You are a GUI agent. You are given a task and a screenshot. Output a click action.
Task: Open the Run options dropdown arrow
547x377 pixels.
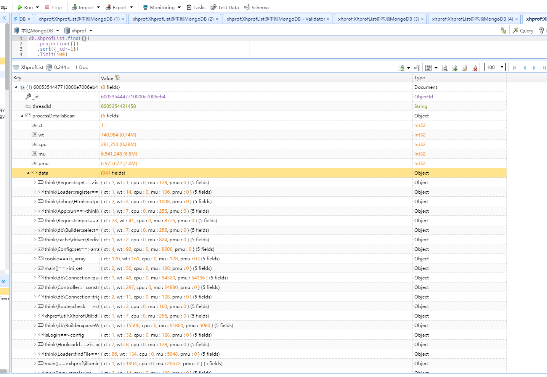click(37, 7)
